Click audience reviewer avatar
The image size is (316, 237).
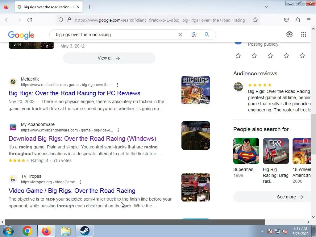(x=238, y=87)
